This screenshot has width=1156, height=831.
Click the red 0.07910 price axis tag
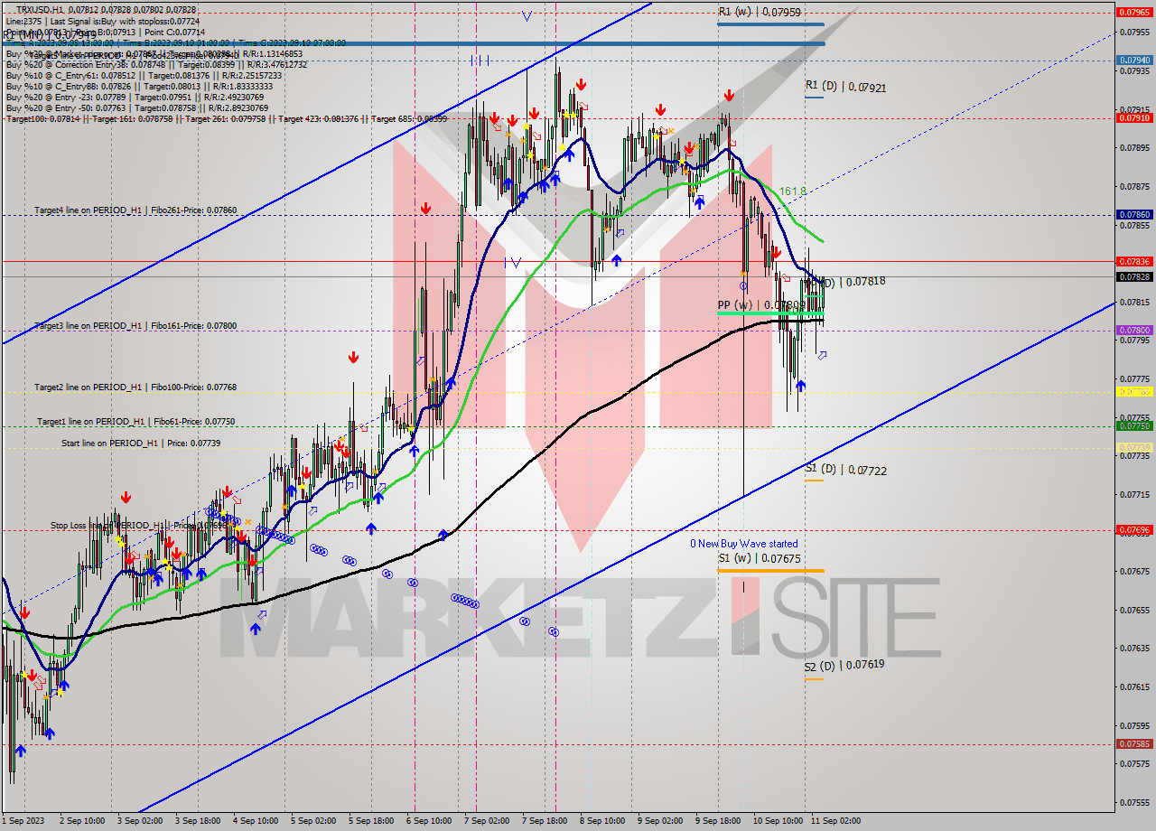[x=1134, y=117]
